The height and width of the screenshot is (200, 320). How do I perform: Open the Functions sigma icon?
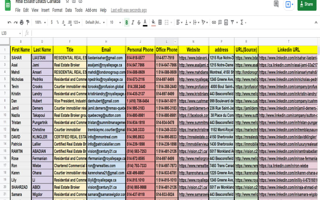coord(242,23)
